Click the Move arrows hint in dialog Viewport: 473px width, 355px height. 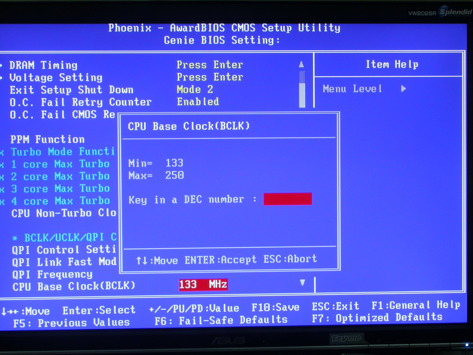157,260
